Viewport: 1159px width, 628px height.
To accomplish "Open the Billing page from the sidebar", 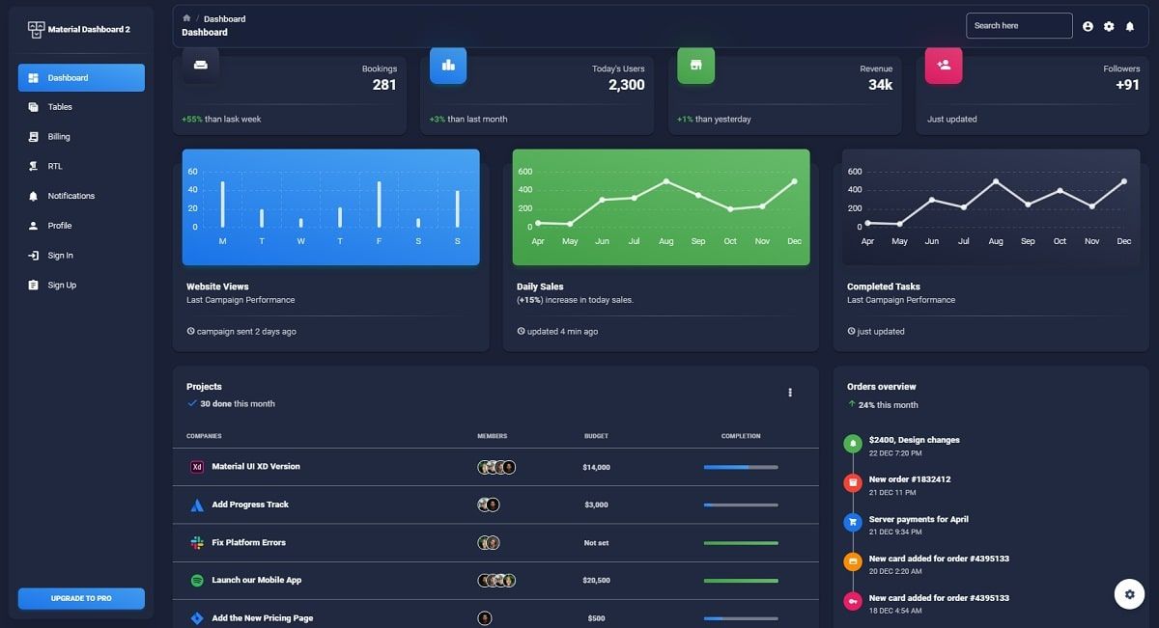I will pyautogui.click(x=80, y=136).
